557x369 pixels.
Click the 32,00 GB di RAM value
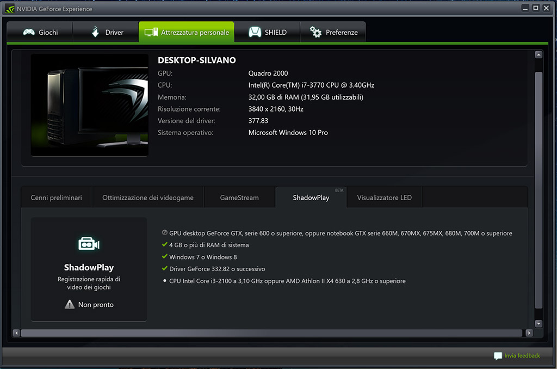(306, 97)
